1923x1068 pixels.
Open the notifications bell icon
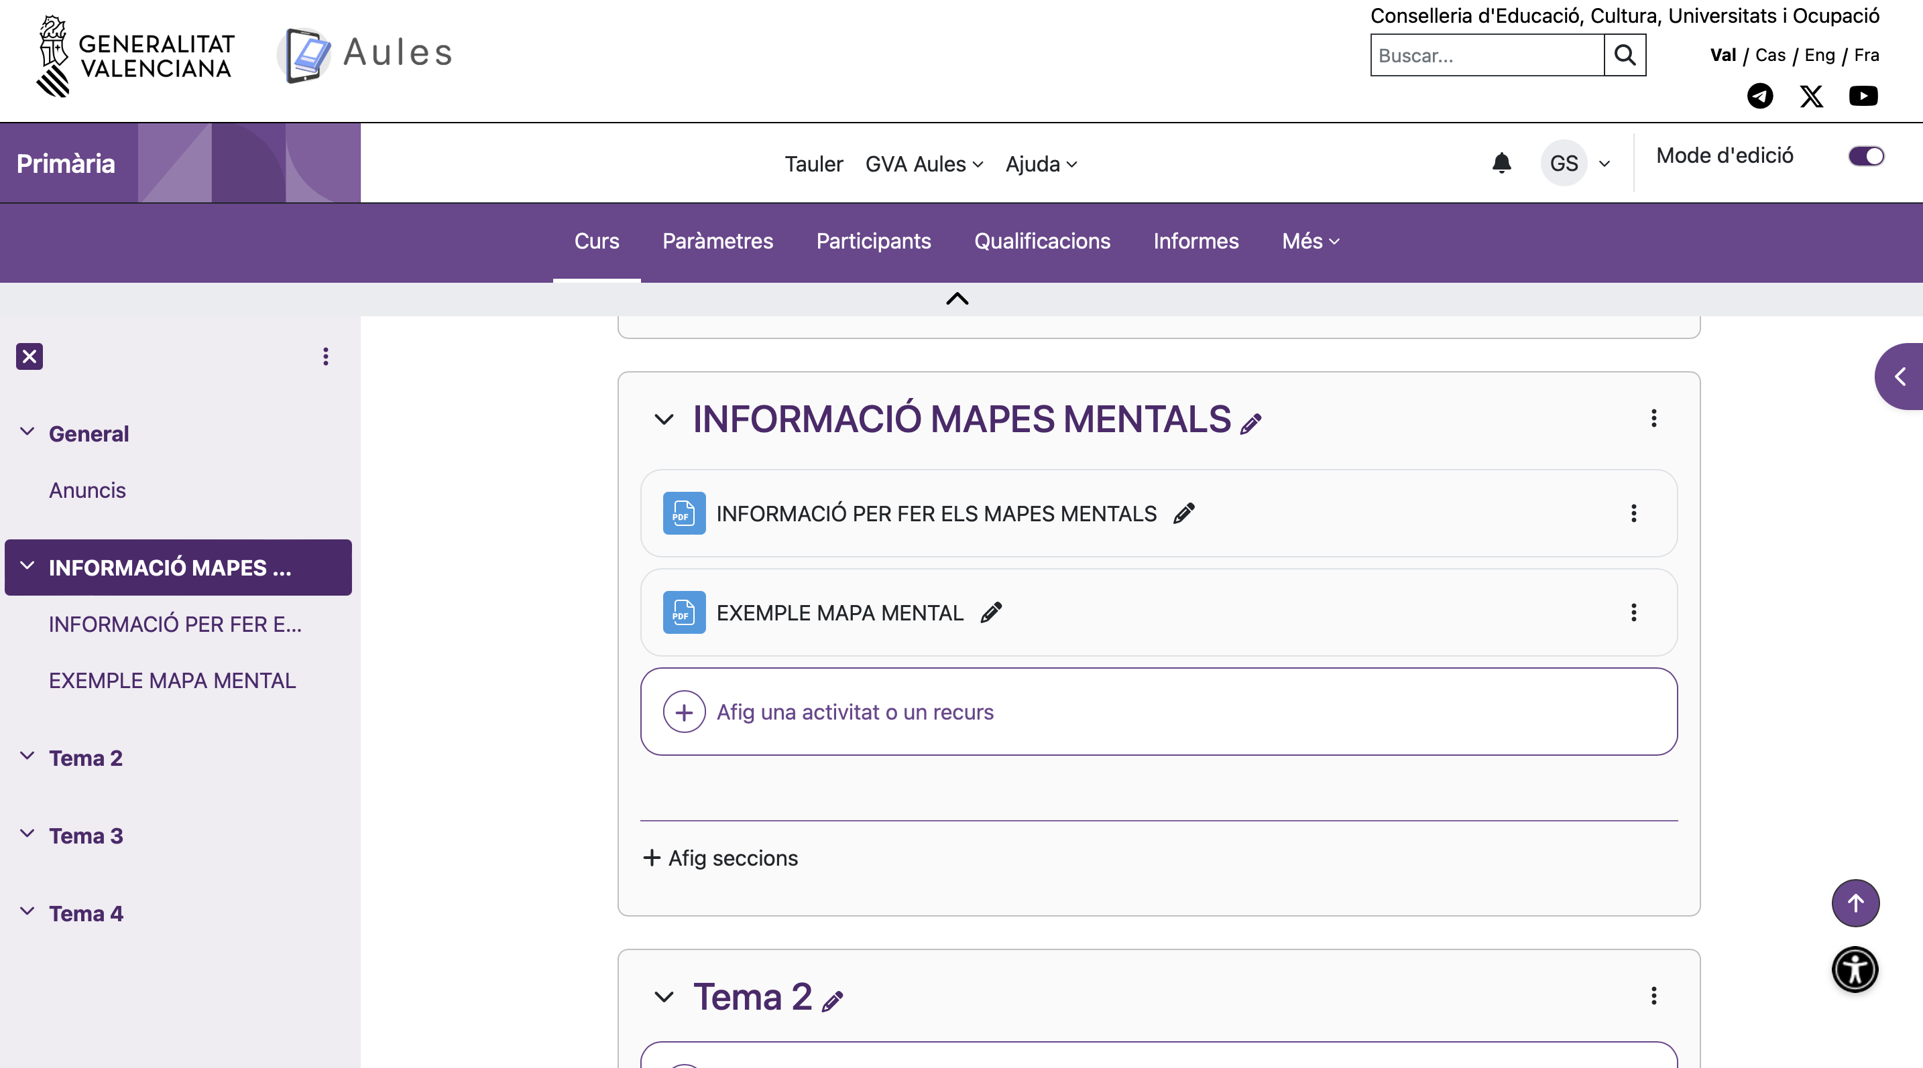pyautogui.click(x=1501, y=163)
